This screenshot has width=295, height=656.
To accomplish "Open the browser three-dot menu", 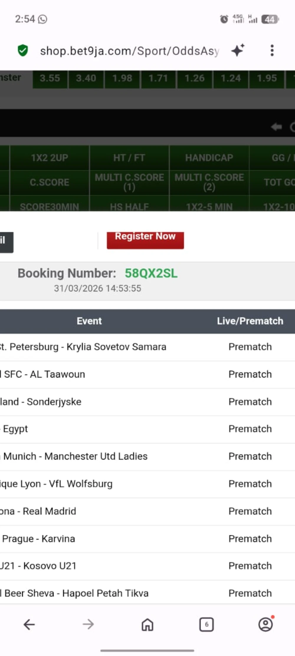I will click(272, 50).
